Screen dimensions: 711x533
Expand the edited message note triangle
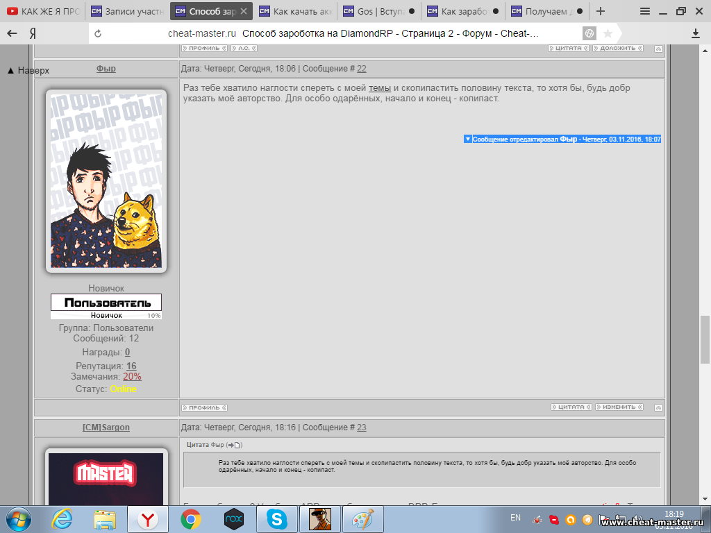click(x=467, y=139)
